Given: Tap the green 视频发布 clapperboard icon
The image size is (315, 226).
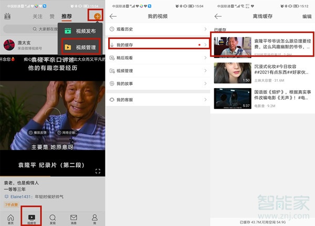Looking at the screenshot, I should coord(68,31).
